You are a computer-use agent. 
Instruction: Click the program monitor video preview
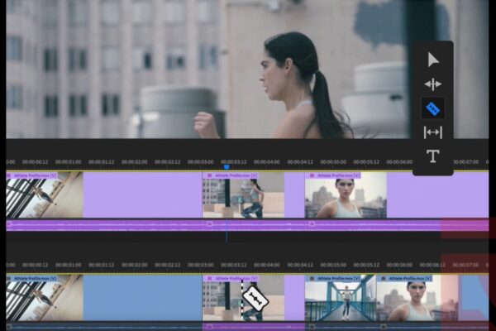(x=207, y=70)
